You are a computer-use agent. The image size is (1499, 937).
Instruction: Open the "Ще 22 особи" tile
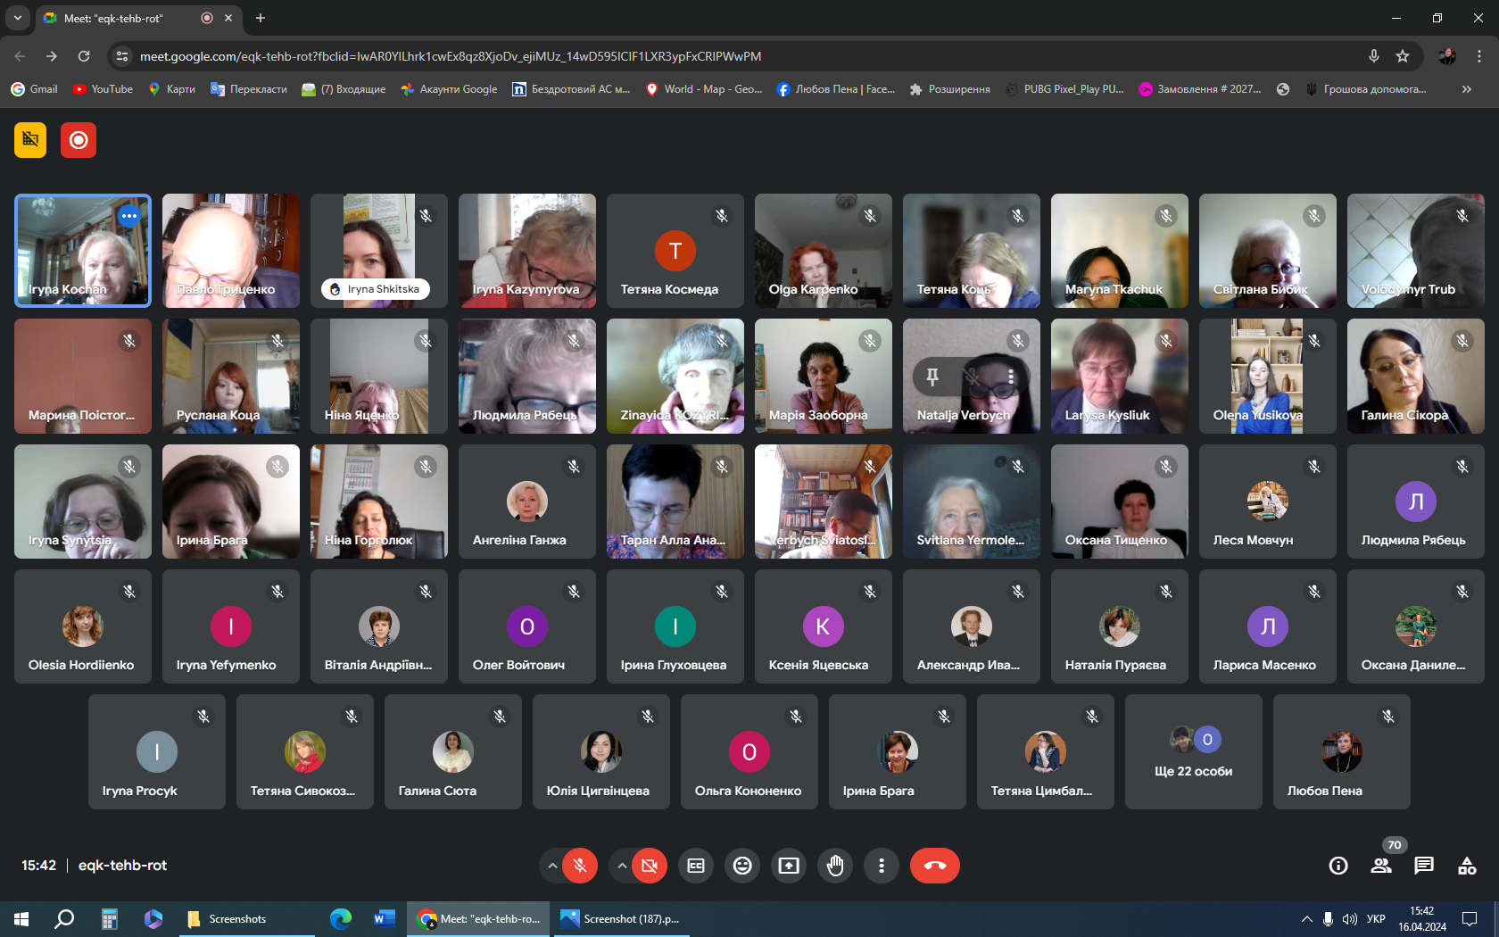pyautogui.click(x=1193, y=752)
